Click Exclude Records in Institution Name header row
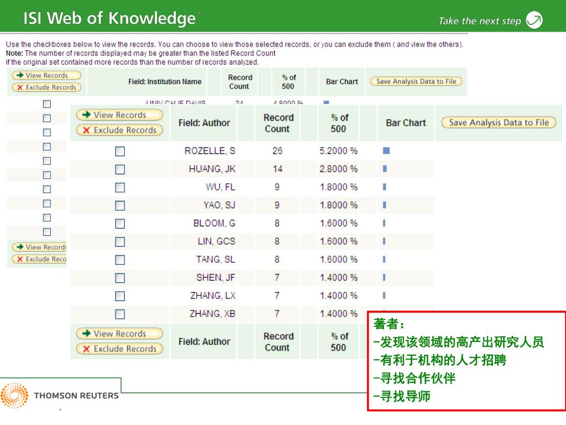This screenshot has height=425, width=566. pos(46,87)
